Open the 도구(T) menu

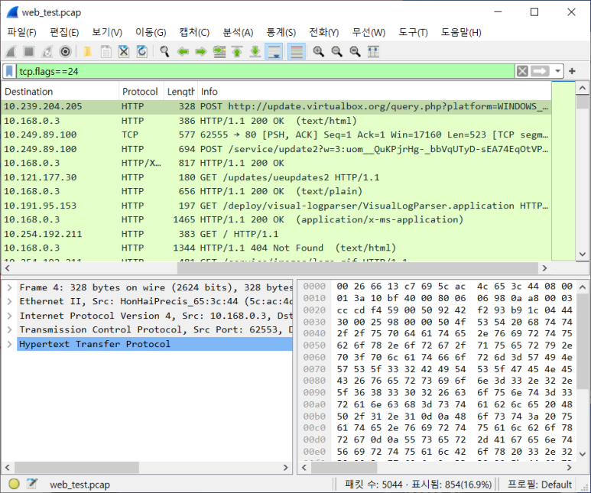point(413,32)
